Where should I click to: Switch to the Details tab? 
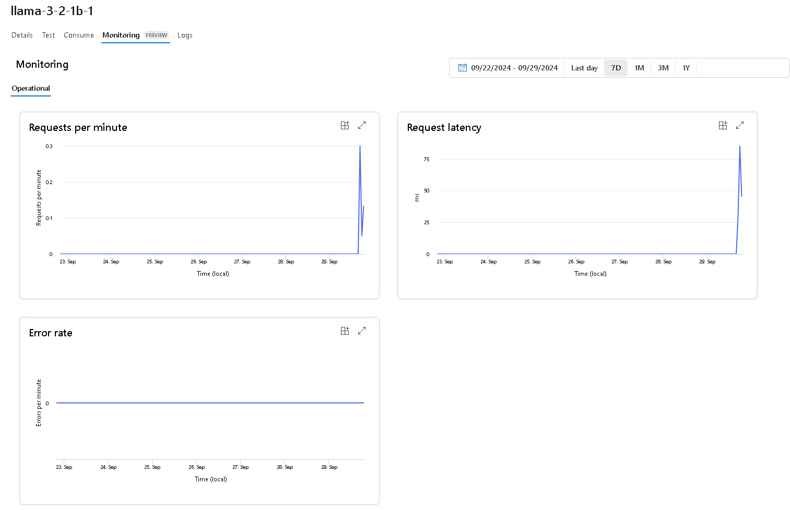22,35
